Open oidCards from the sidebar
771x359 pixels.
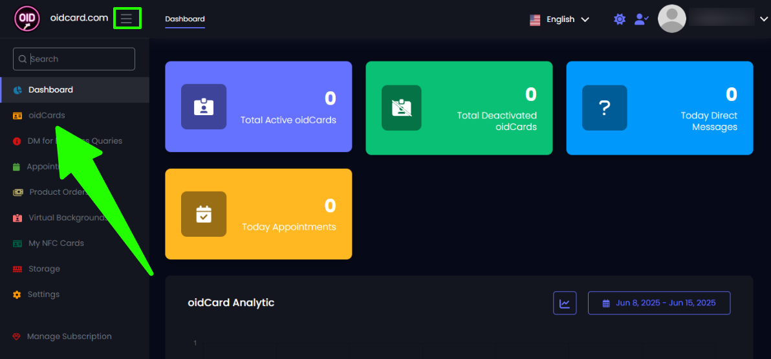[47, 115]
